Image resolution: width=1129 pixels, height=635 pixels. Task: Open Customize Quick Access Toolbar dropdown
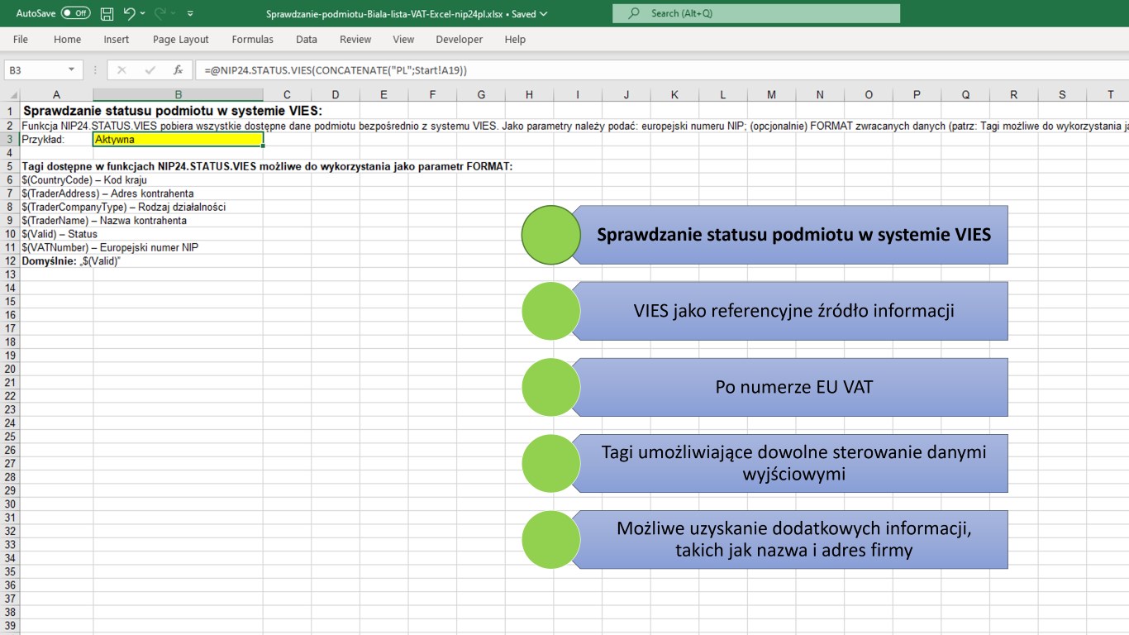tap(191, 13)
